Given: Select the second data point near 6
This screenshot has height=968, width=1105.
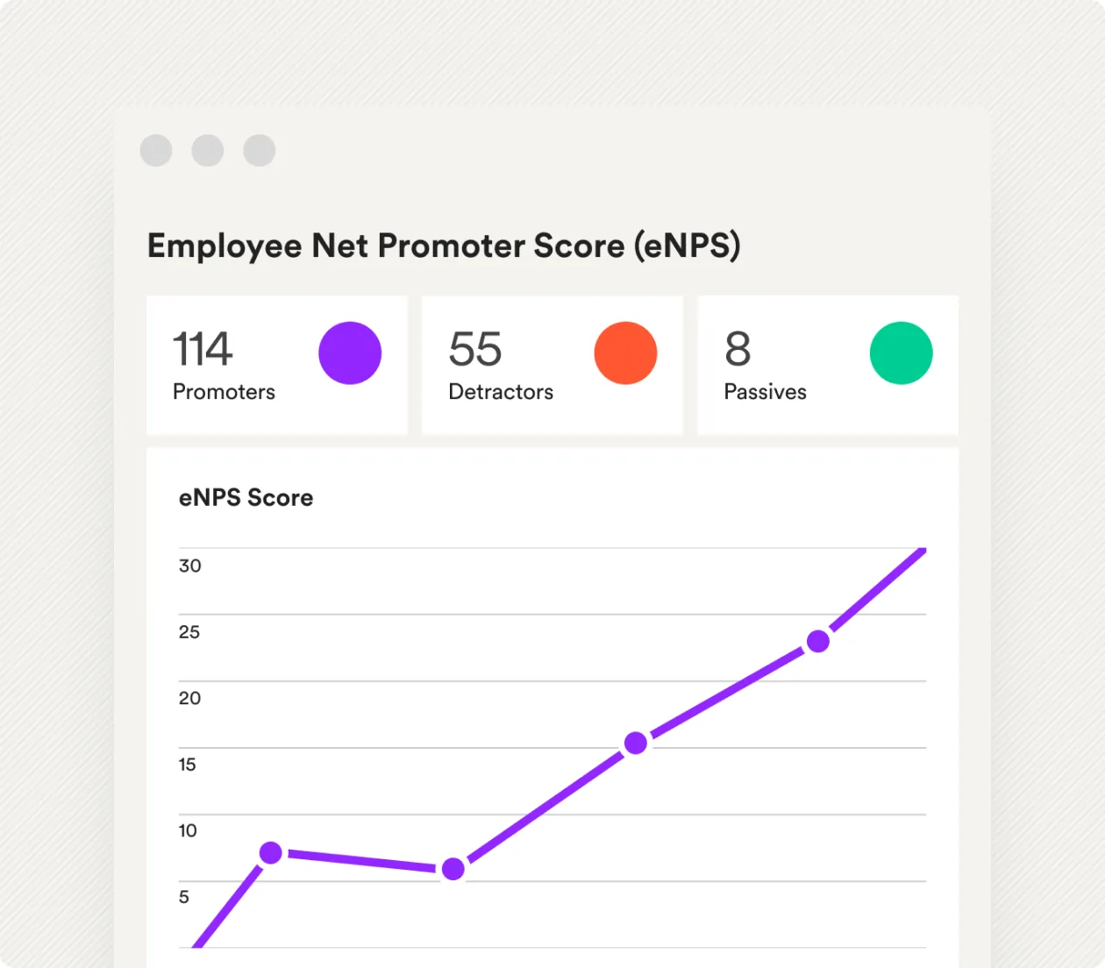Looking at the screenshot, I should [x=453, y=869].
